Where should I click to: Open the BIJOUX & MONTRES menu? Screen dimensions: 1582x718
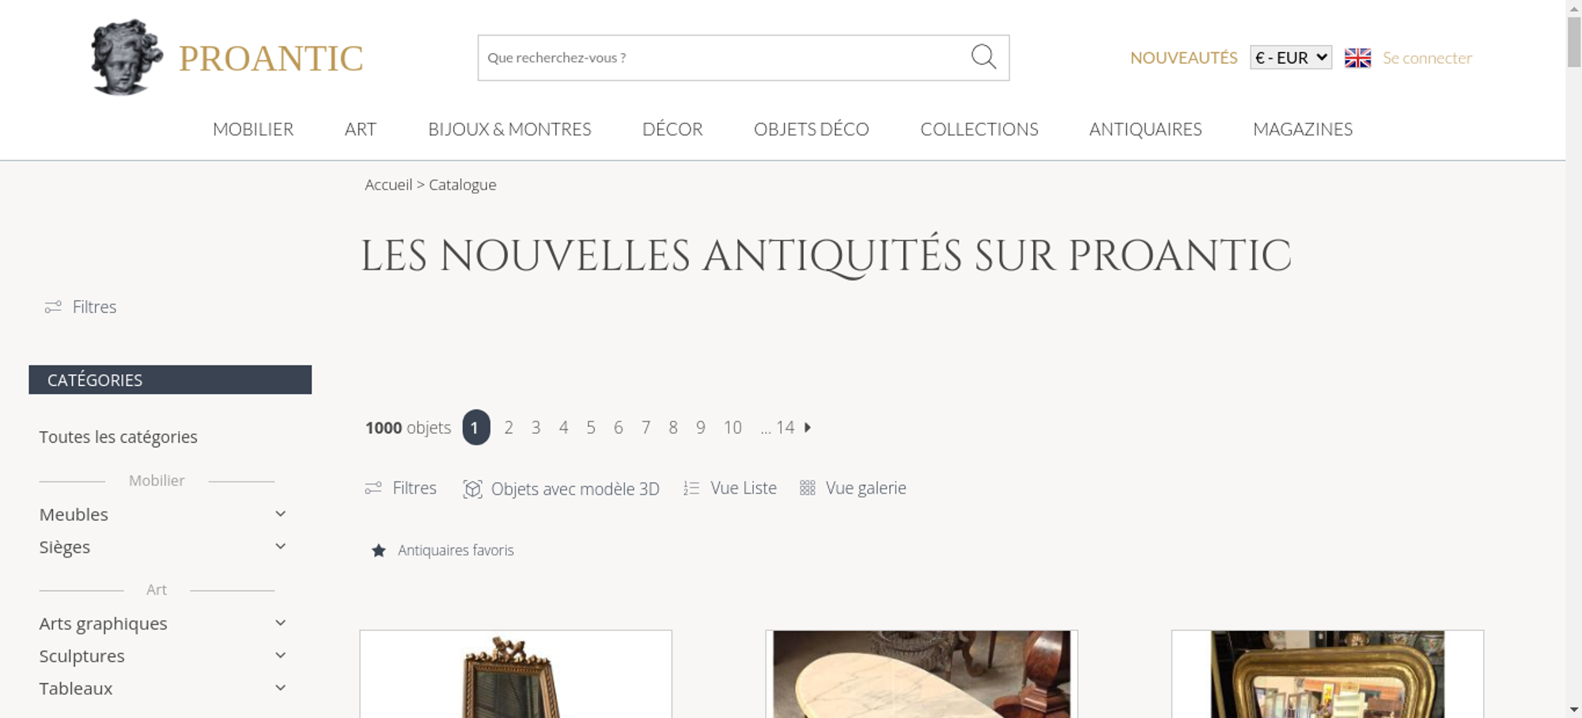tap(509, 129)
